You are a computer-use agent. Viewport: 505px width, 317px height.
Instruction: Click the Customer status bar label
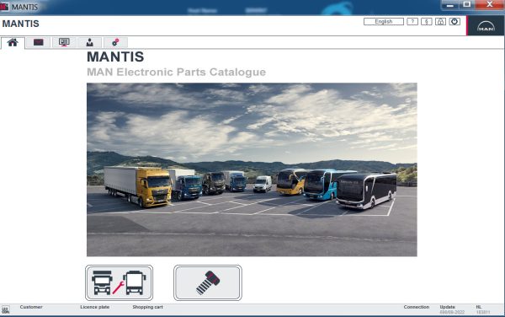click(31, 307)
